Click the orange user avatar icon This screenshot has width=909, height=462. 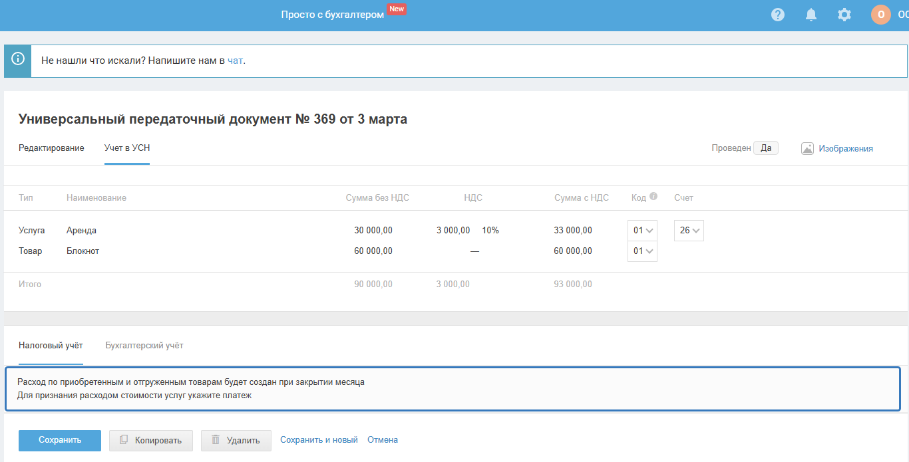pos(880,15)
